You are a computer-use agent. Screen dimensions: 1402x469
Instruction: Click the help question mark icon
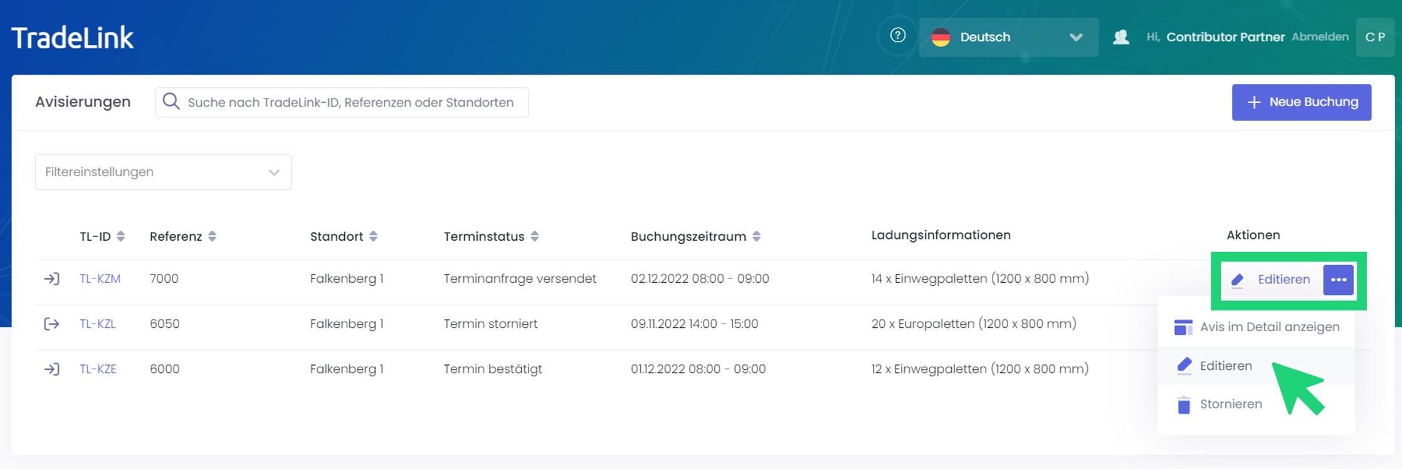(897, 36)
